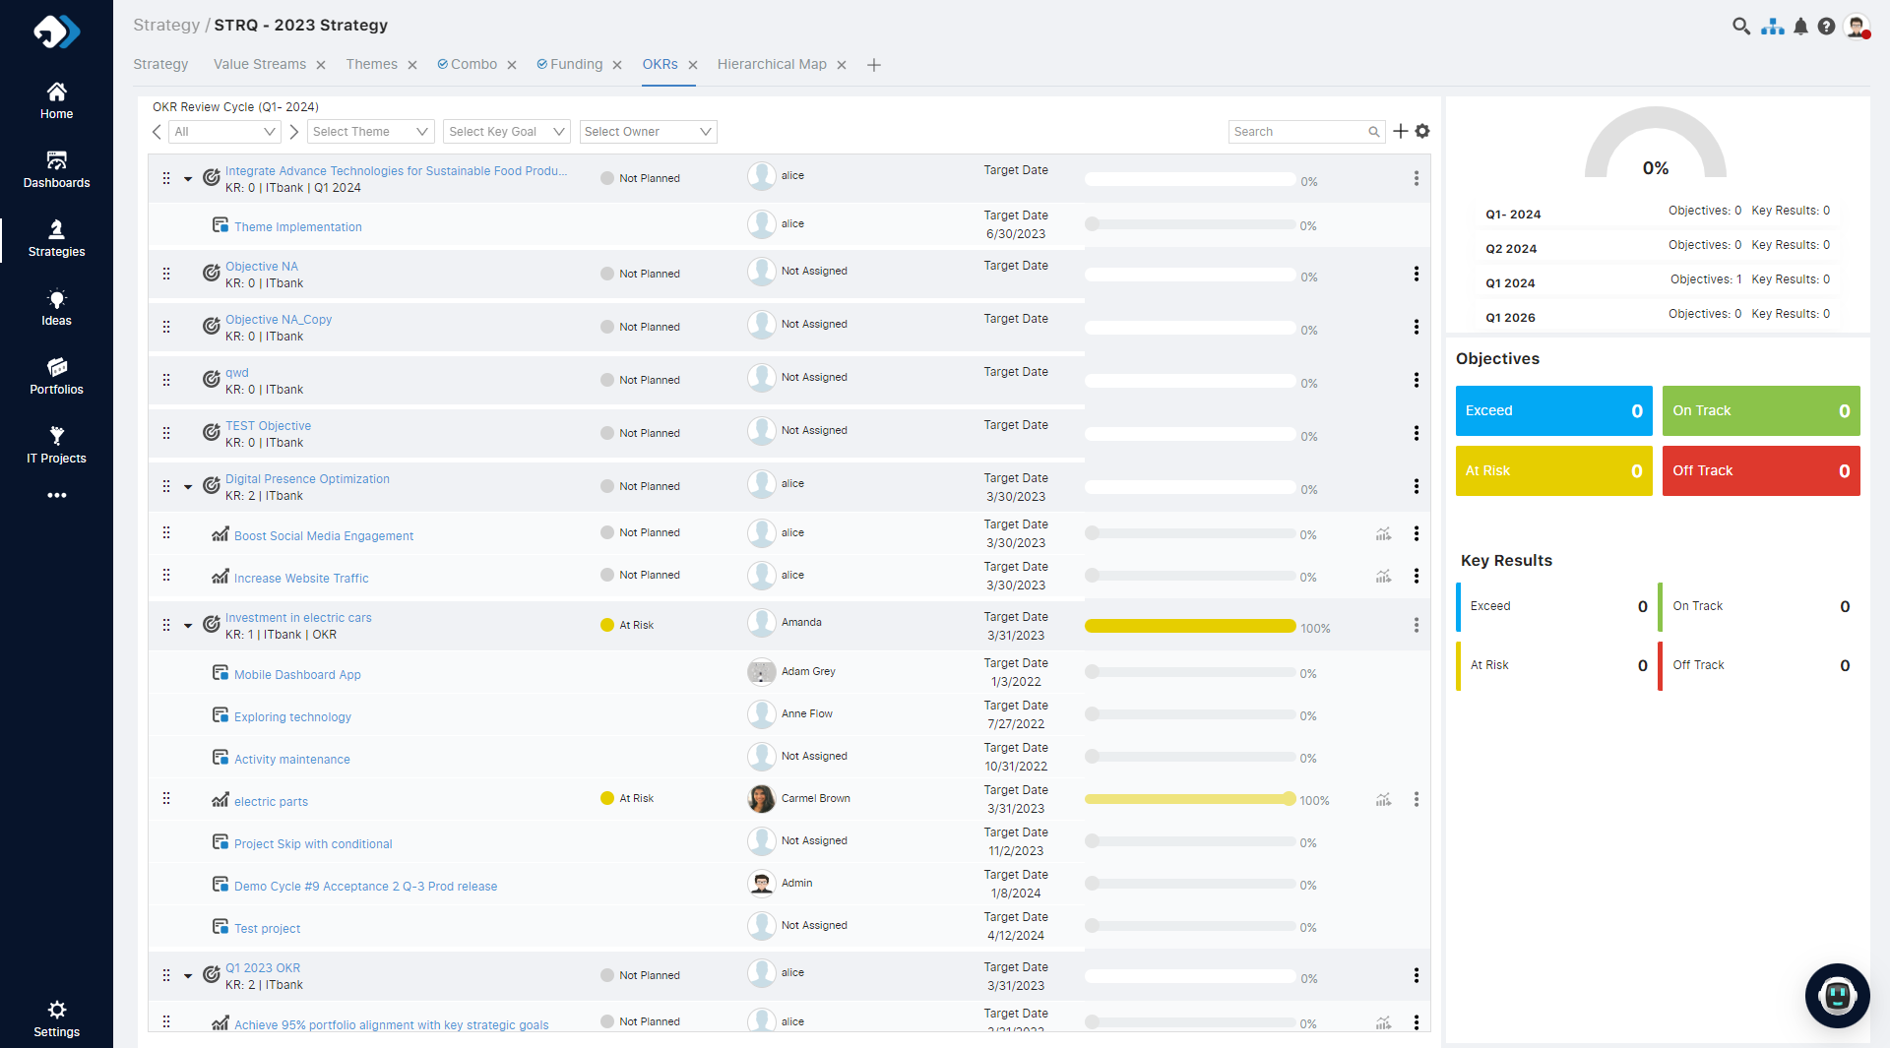Open Dashboards from the sidebar
Screen dimensions: 1890x1048
point(56,169)
